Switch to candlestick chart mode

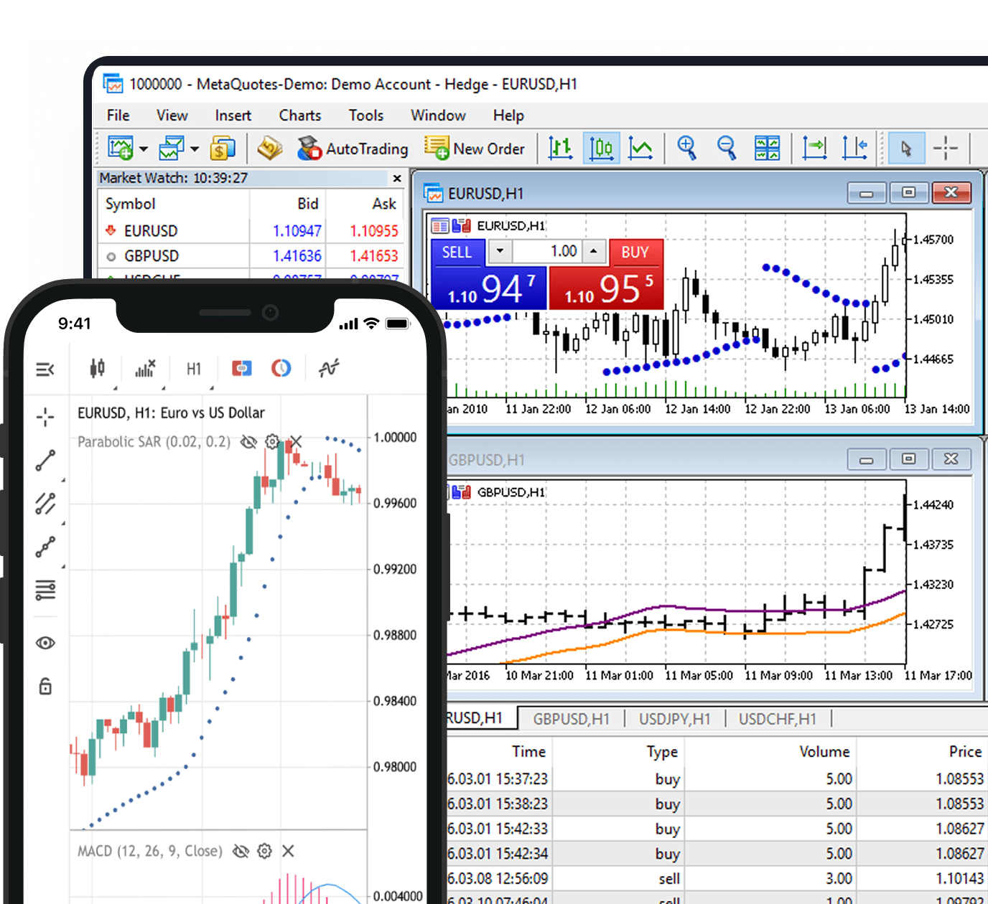pos(601,149)
